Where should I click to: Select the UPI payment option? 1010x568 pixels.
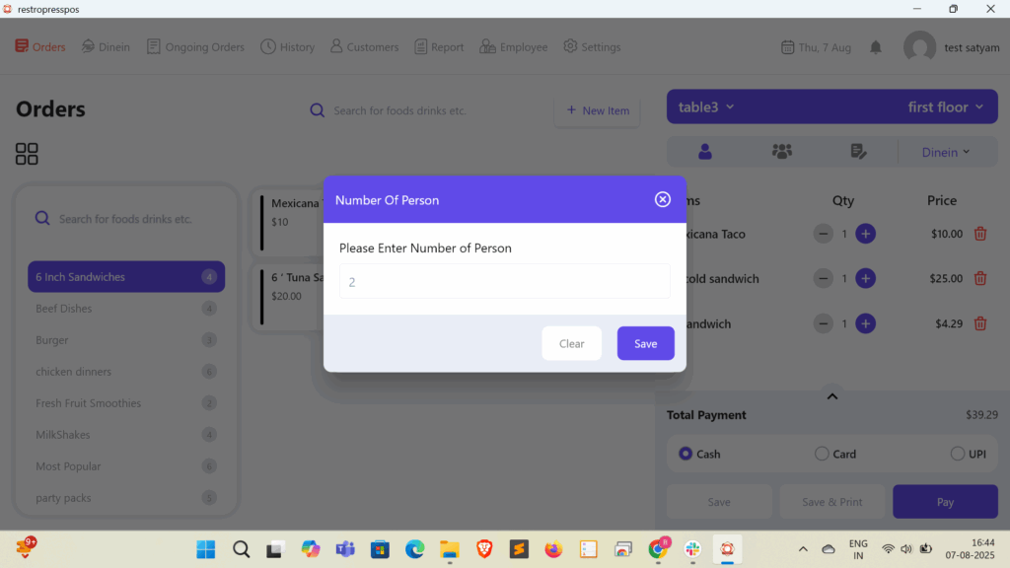click(x=958, y=454)
